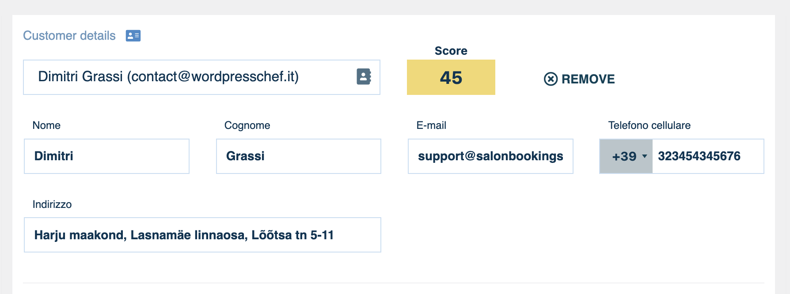Image resolution: width=790 pixels, height=294 pixels.
Task: Click the address book icon in customer field
Action: click(x=364, y=77)
